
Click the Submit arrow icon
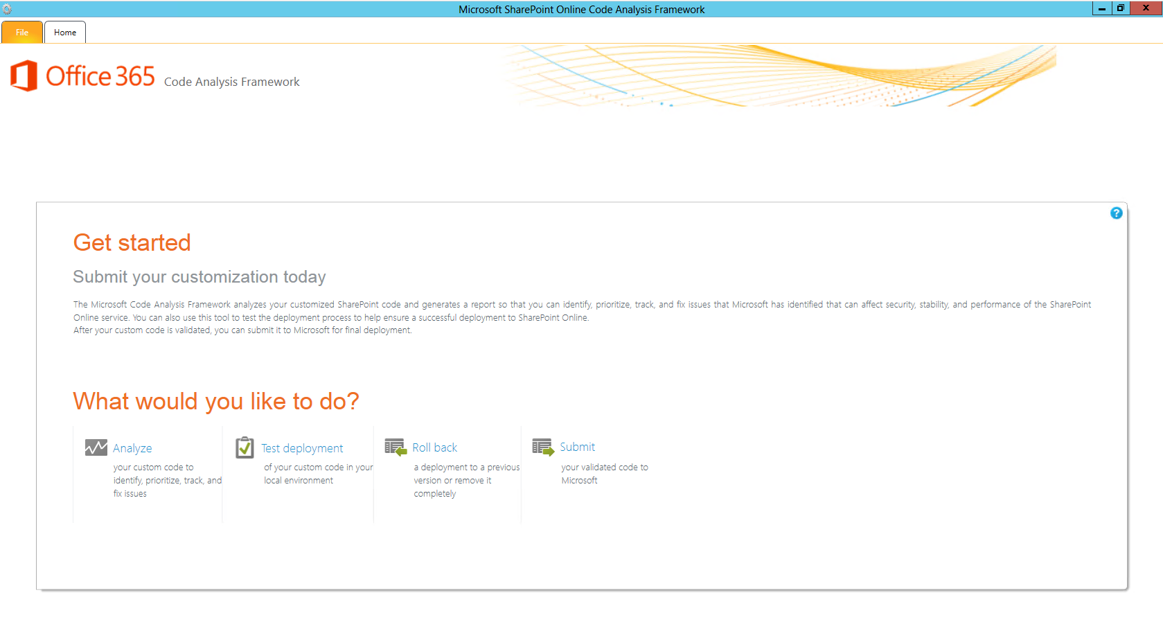(x=543, y=447)
